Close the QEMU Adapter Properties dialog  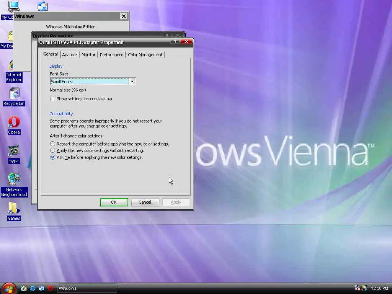coord(186,42)
